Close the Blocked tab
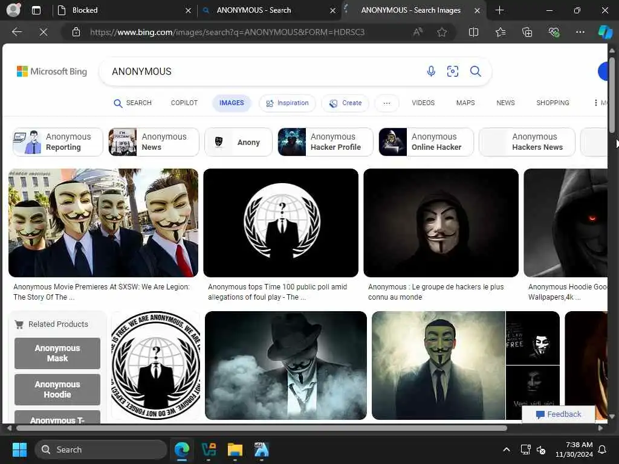Screen dimensions: 619x464 click(188, 11)
